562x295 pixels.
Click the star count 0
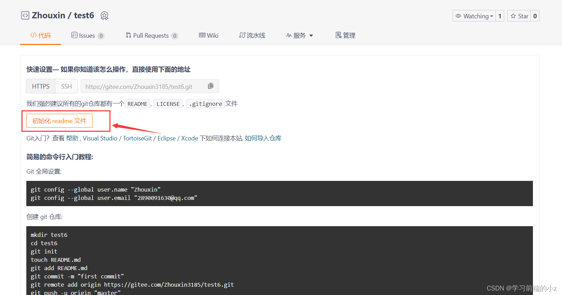tap(535, 16)
